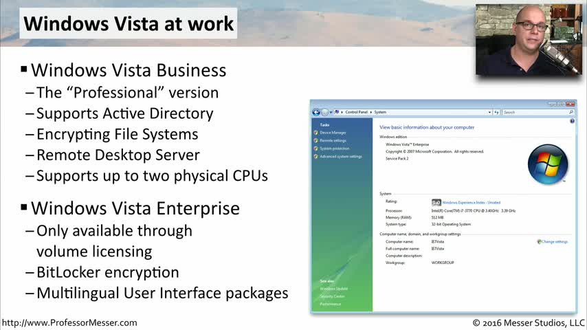This screenshot has width=587, height=330.
Task: Click the BitLocker encryption bullet
Action: click(108, 272)
